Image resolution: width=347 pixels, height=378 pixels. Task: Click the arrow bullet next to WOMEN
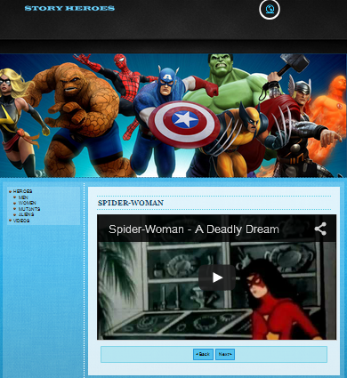[x=15, y=203]
